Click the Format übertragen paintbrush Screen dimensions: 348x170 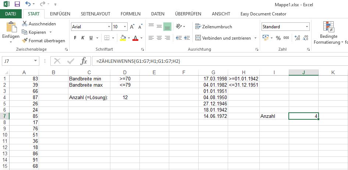(x=25, y=41)
